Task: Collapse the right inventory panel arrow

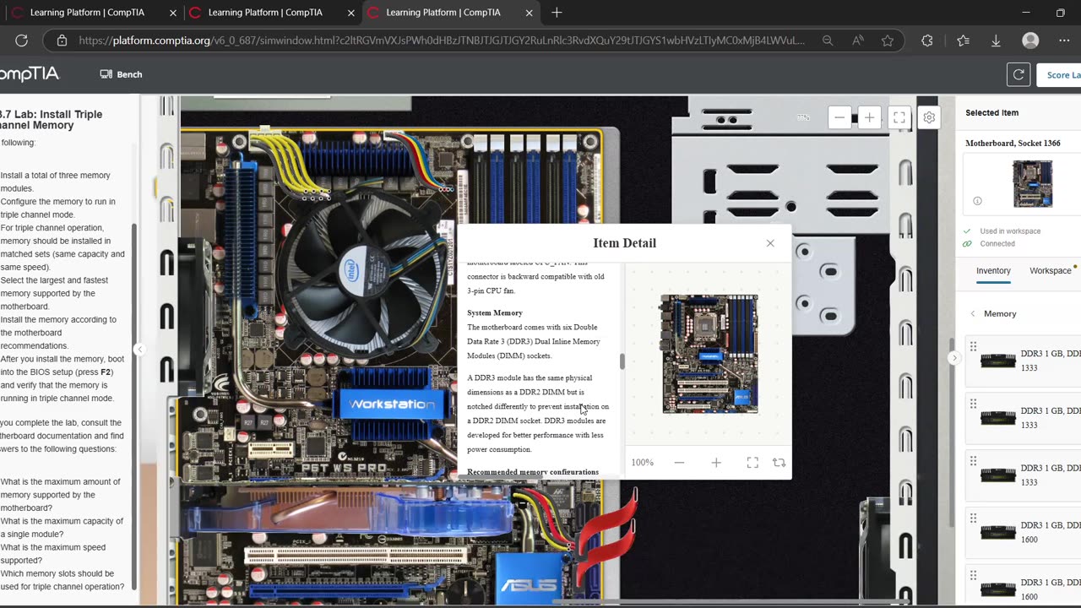Action: pos(954,357)
